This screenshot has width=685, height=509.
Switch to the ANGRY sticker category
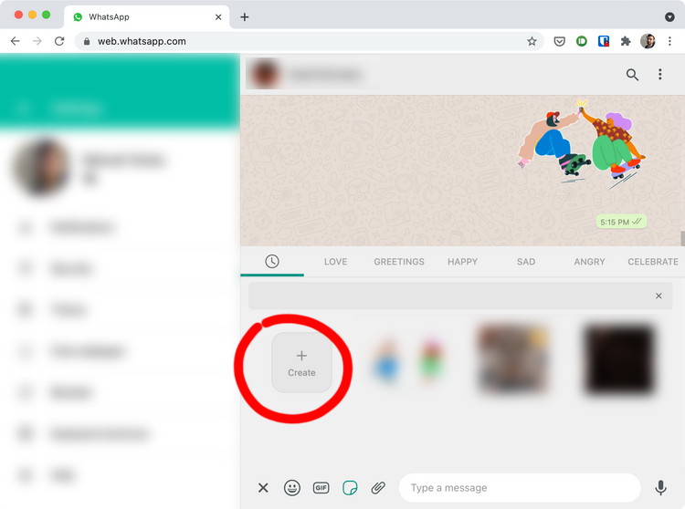point(589,262)
